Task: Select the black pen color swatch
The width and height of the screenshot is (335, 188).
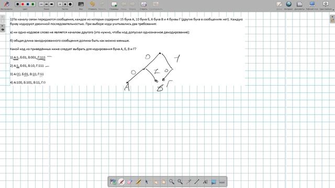Action: [x=18, y=4]
